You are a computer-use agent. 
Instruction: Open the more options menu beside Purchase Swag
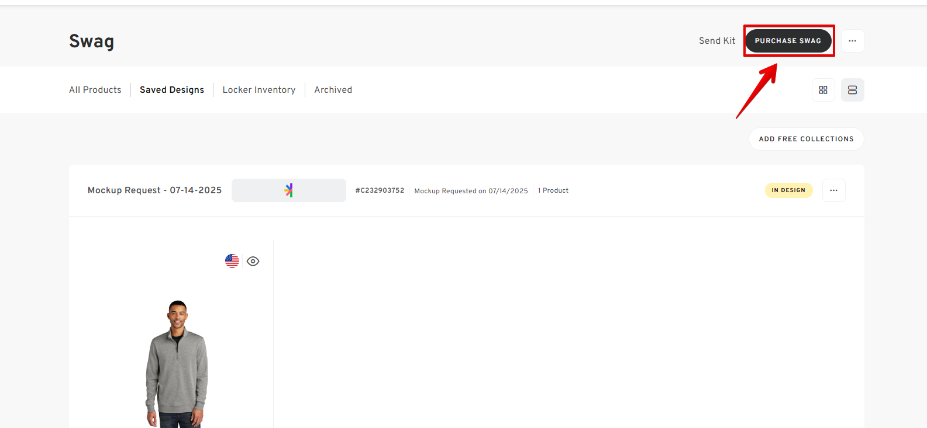click(852, 41)
